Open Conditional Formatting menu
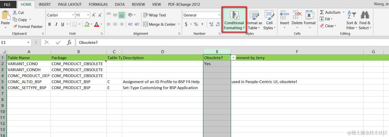 pyautogui.click(x=234, y=20)
